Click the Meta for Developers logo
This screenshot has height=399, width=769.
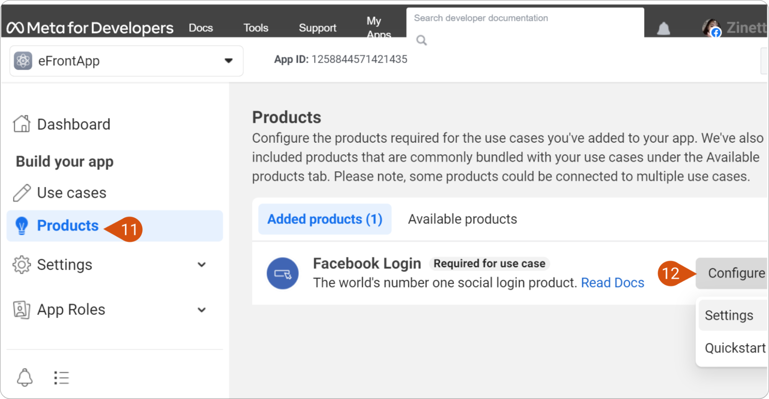[x=90, y=28]
